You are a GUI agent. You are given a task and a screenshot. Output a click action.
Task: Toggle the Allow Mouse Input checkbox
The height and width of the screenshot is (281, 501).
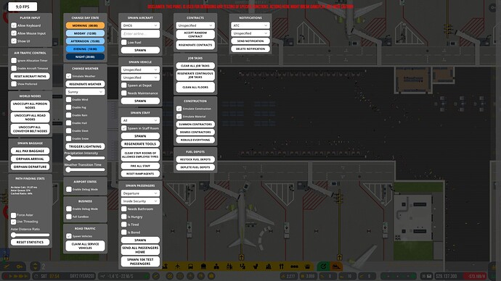click(14, 33)
